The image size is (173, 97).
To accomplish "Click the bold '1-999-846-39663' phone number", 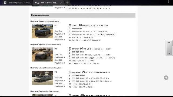I will pyautogui.click(x=78, y=75).
